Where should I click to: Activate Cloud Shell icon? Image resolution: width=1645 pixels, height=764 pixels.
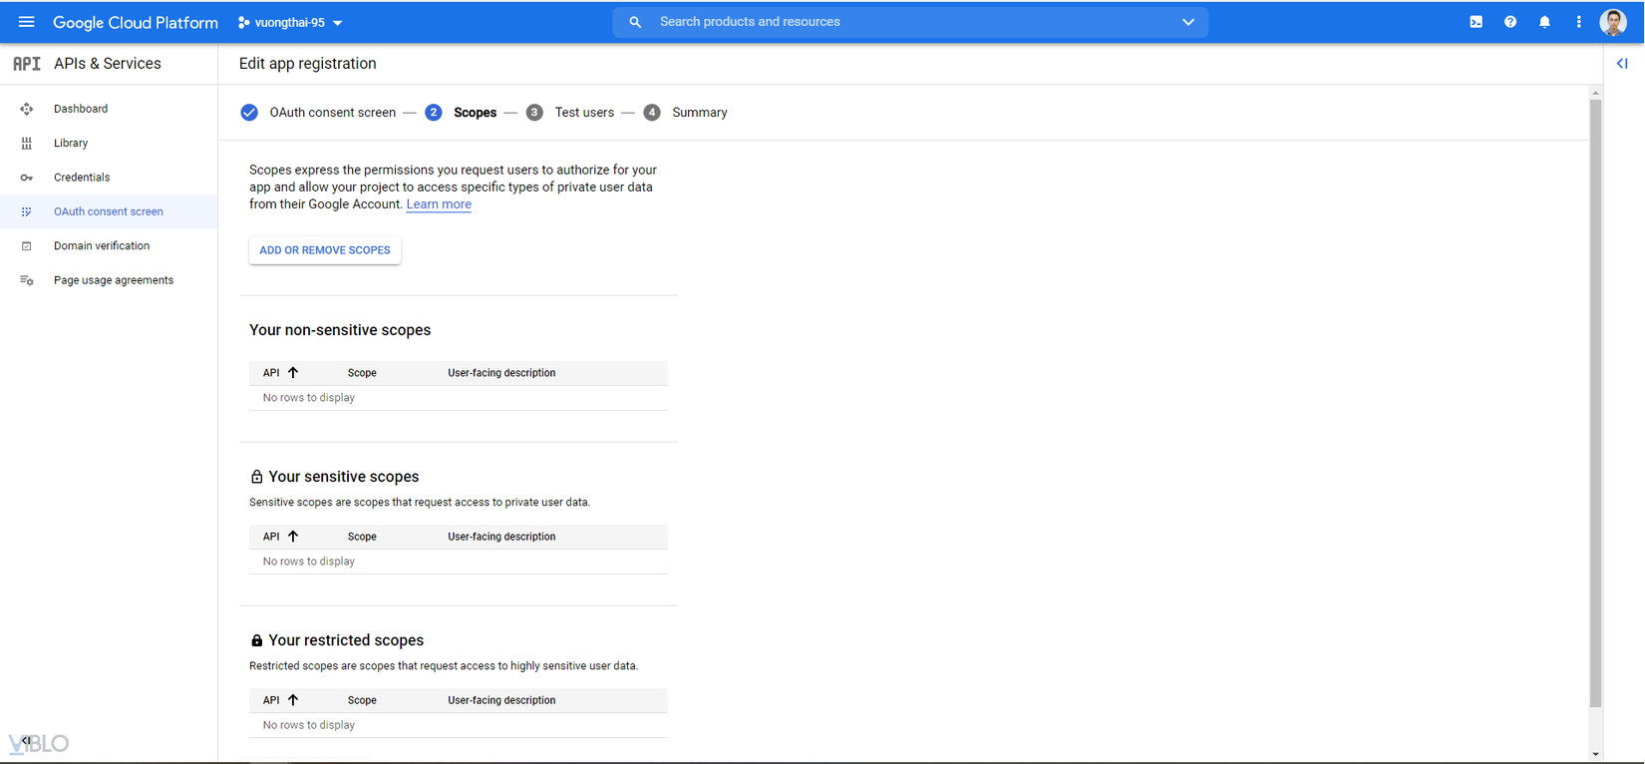coord(1477,22)
